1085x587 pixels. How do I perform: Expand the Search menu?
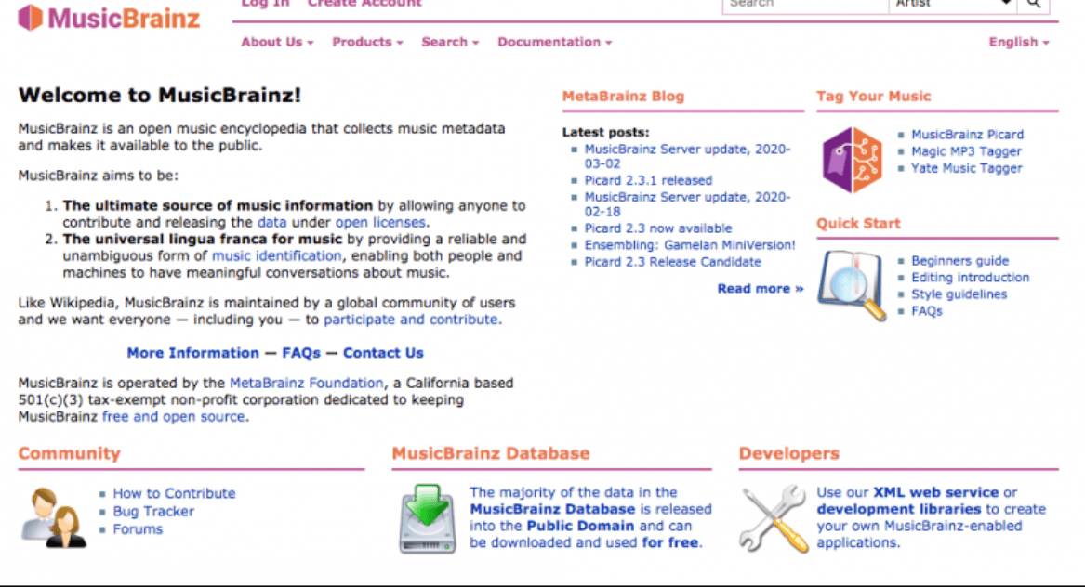pos(450,42)
